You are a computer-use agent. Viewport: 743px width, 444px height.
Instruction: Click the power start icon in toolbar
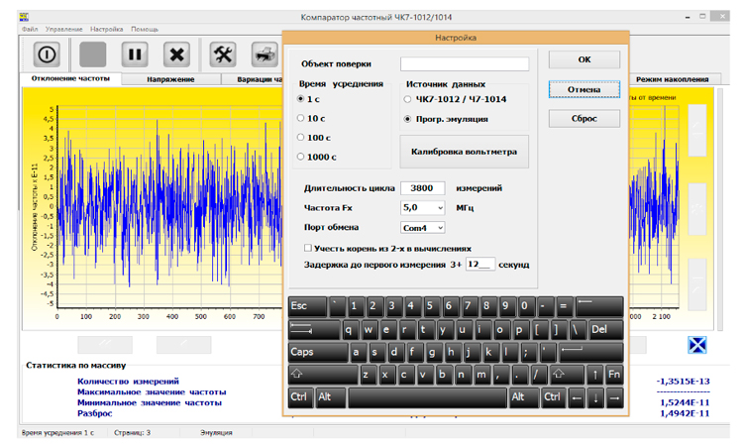(49, 54)
